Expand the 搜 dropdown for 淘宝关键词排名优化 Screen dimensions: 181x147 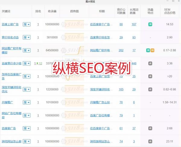tap(27, 89)
